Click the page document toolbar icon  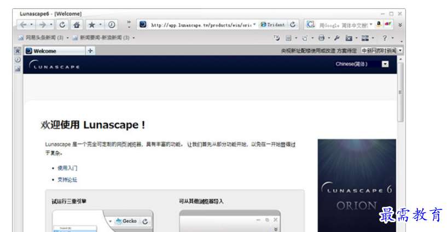(x=288, y=38)
